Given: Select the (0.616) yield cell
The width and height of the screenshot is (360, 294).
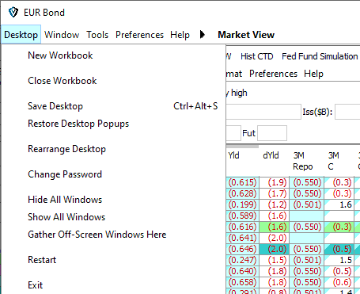Looking at the screenshot, I should [x=242, y=227].
